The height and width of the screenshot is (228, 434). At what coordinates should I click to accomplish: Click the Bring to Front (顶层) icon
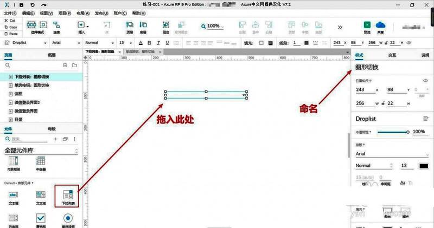click(130, 25)
